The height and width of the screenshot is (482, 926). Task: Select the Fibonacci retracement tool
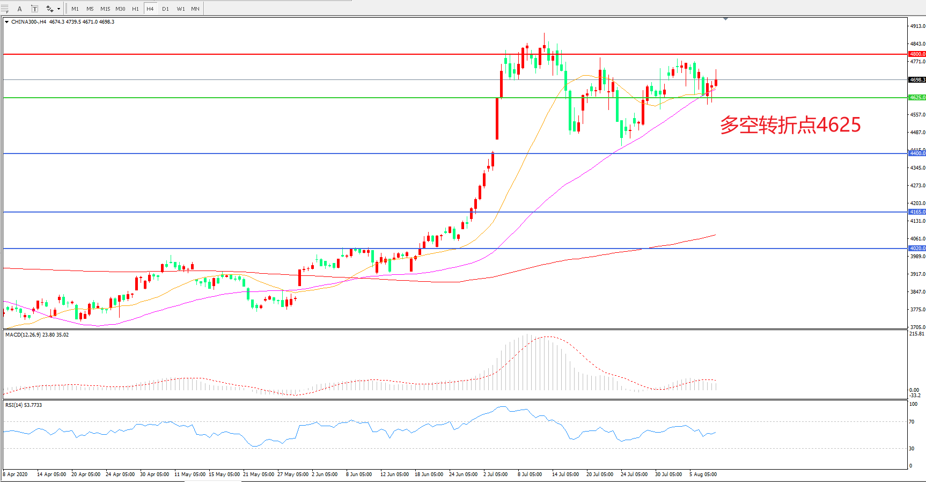(x=5, y=9)
